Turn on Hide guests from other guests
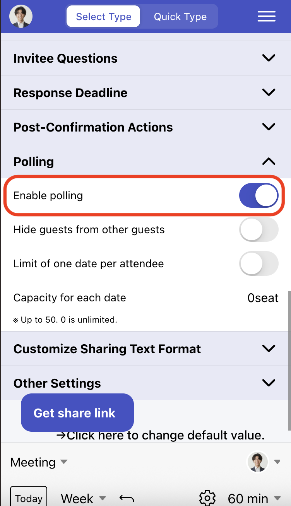The width and height of the screenshot is (291, 506). [258, 229]
